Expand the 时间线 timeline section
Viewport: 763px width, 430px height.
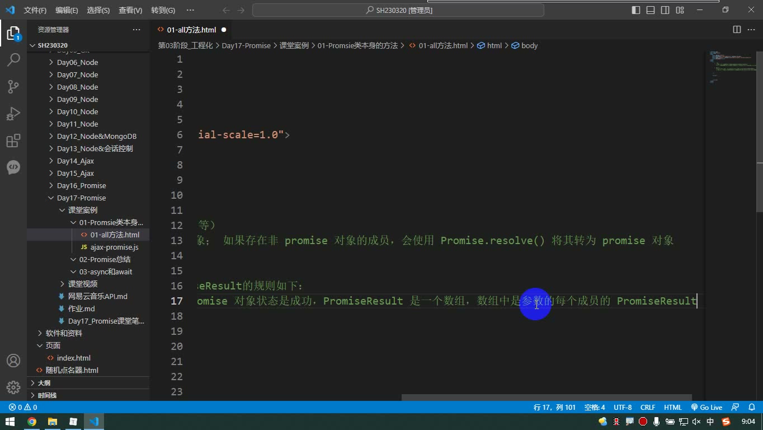pos(47,395)
